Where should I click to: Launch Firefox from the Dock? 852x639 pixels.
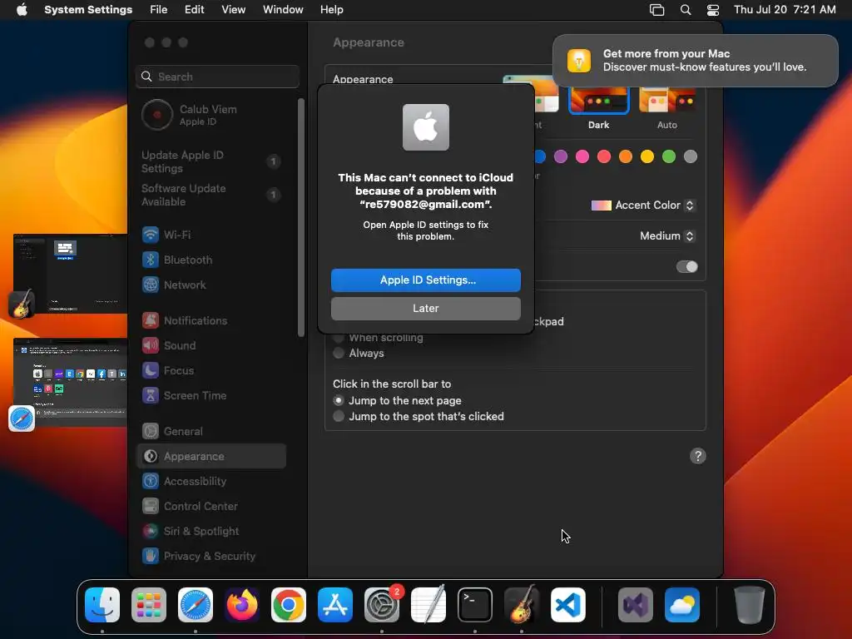coord(242,605)
